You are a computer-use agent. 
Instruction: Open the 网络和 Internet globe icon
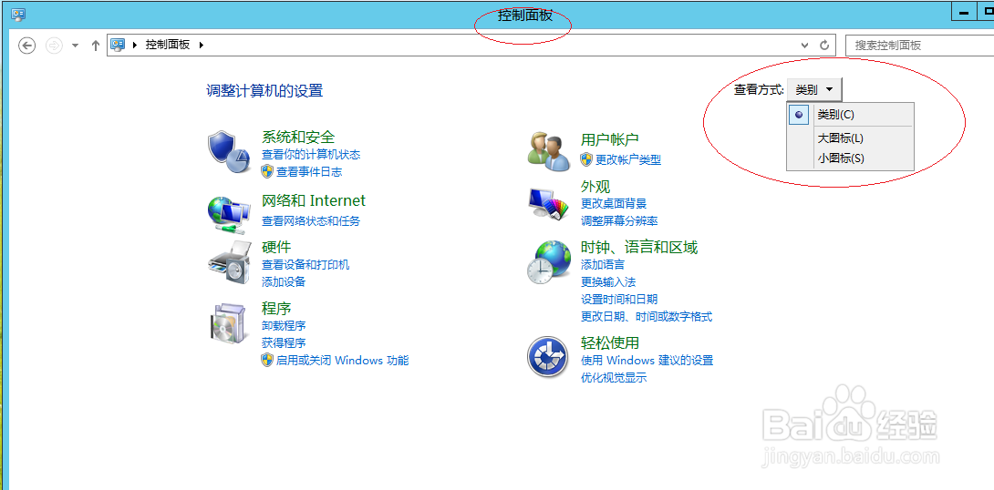[229, 215]
